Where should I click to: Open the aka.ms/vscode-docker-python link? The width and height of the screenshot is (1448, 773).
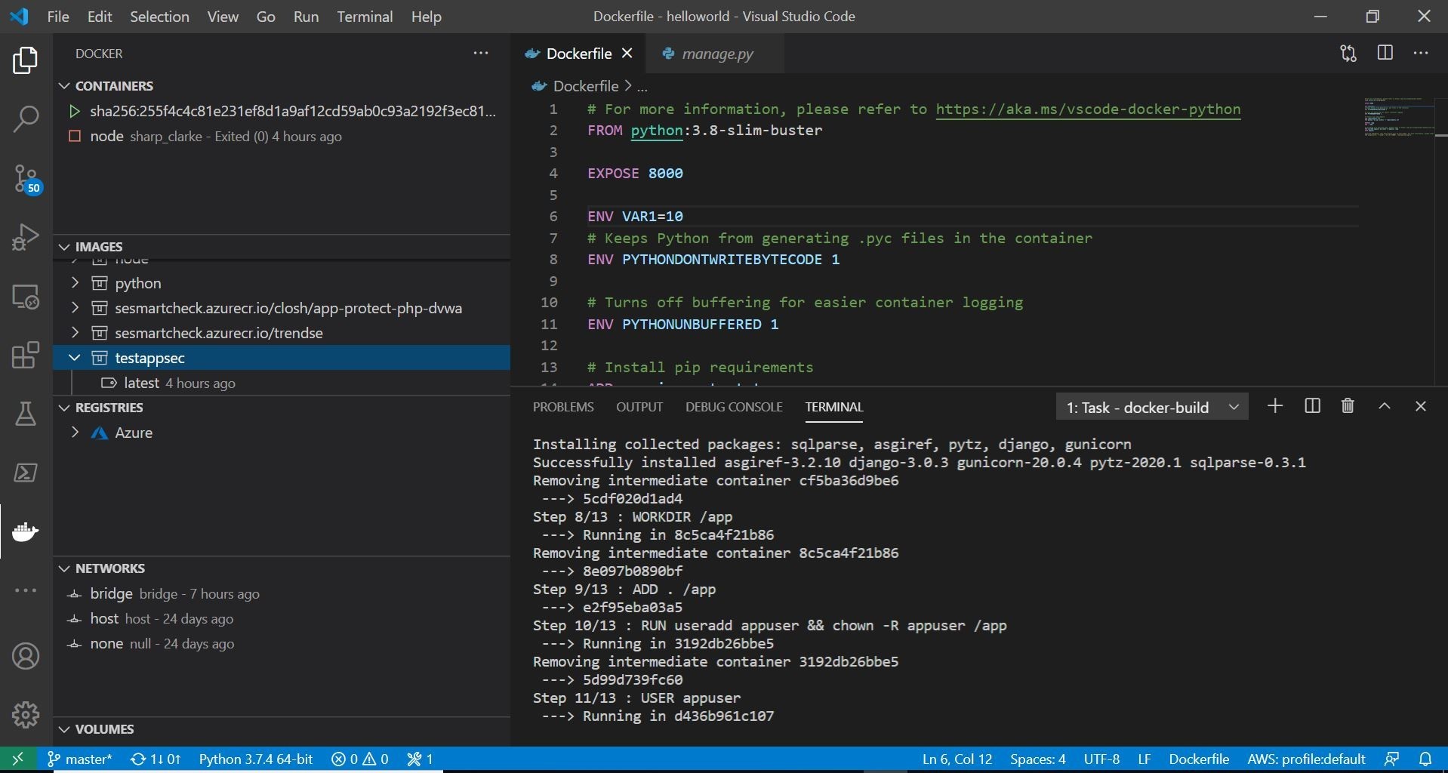click(1088, 109)
